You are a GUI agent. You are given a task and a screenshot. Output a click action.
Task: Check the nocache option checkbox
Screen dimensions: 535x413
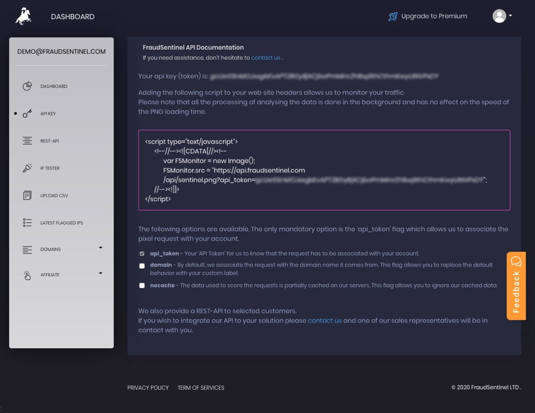[x=142, y=286]
